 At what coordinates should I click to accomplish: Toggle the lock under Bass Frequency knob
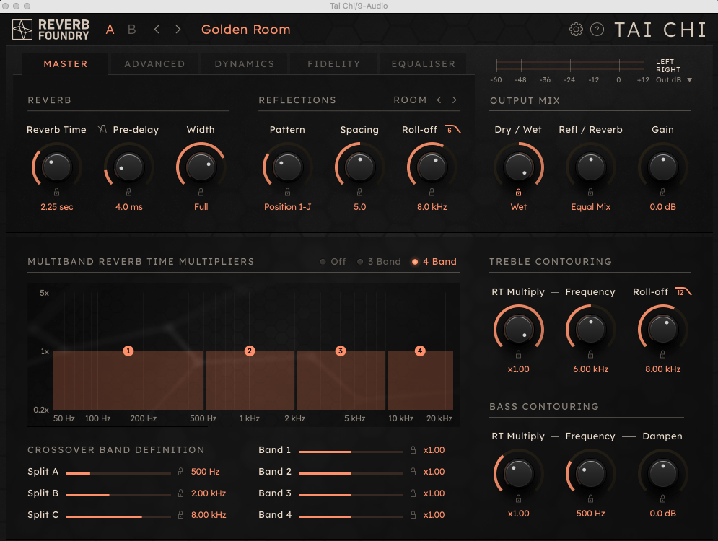coord(590,498)
